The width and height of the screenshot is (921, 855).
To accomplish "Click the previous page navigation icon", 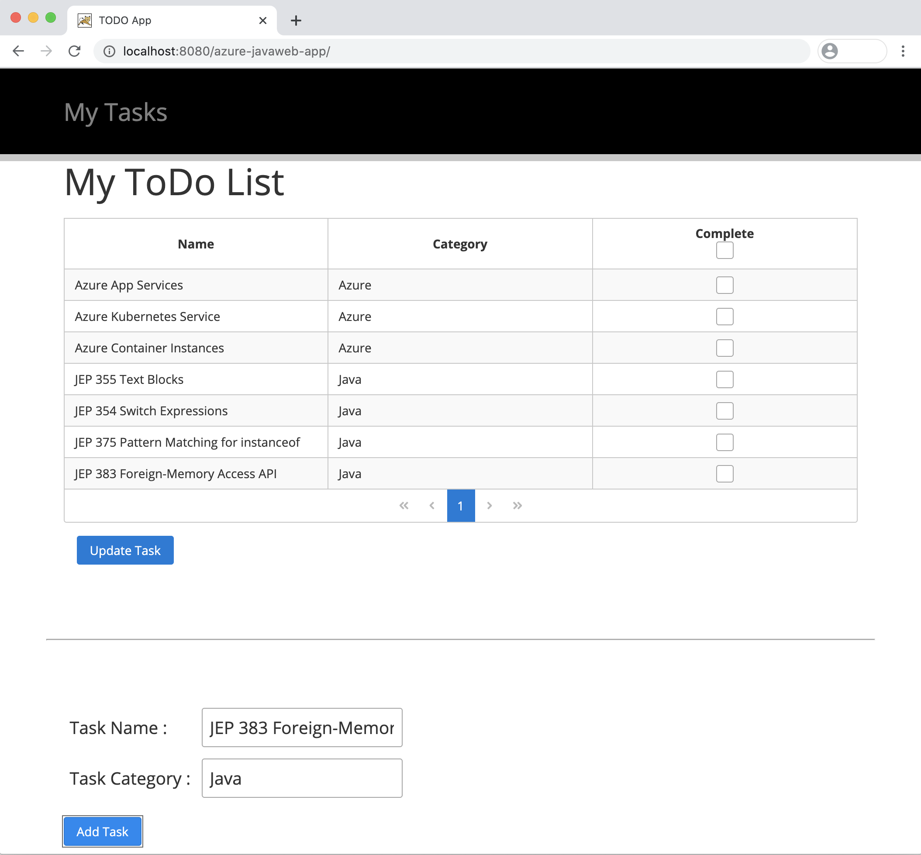I will [x=431, y=506].
